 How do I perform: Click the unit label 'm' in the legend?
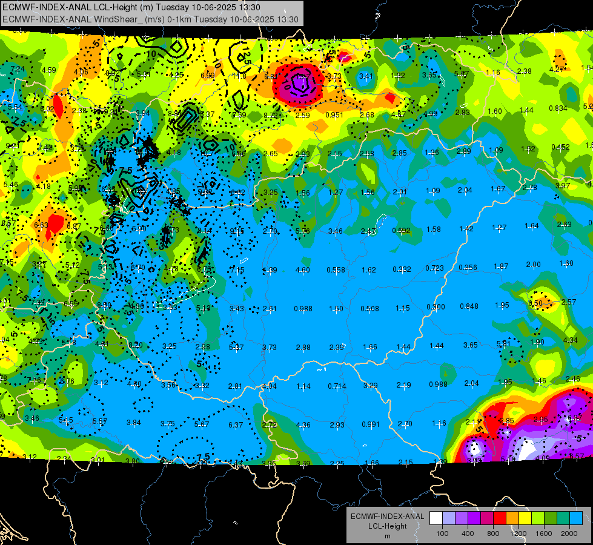coord(387,536)
